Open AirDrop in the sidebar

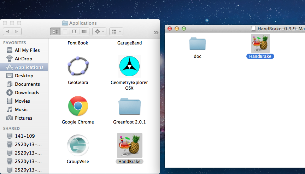click(x=24, y=59)
